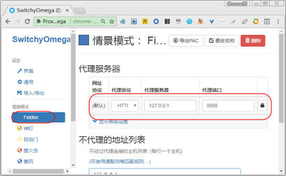Screen dimensions: 286x176
Task: Click the orange face extension icon
Action: click(x=201, y=21)
